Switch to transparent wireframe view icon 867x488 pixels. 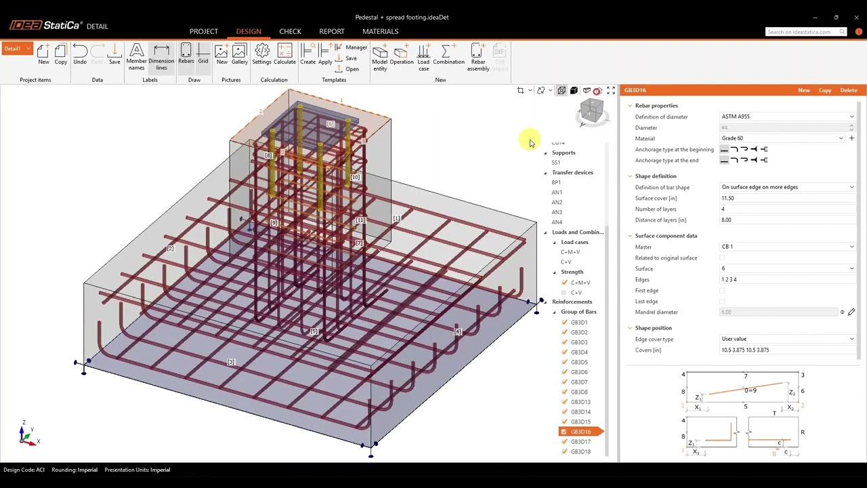click(562, 90)
